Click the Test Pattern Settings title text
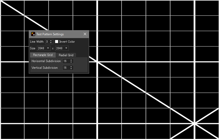 click(50, 34)
